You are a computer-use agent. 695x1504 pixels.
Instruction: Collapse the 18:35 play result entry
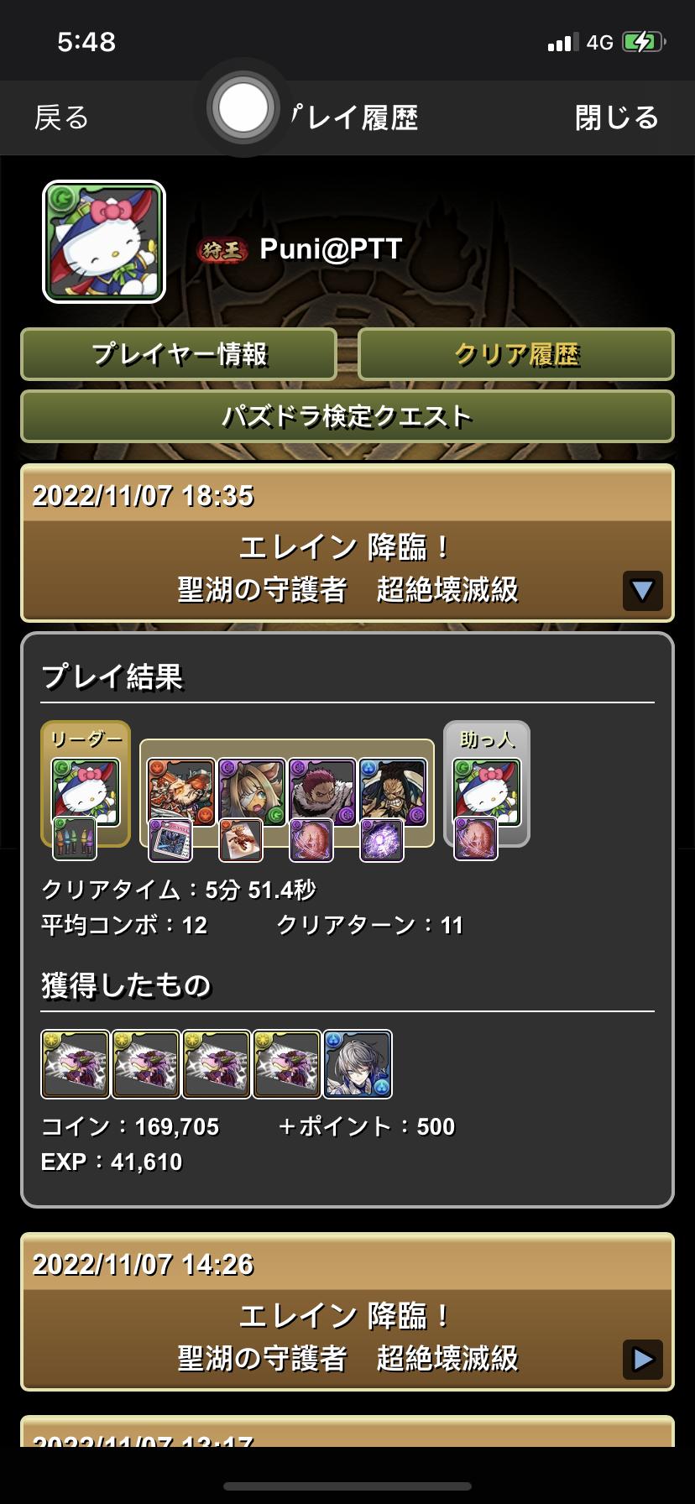click(x=643, y=591)
